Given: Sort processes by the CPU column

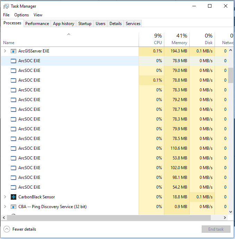Looking at the screenshot, I should 151,39.
